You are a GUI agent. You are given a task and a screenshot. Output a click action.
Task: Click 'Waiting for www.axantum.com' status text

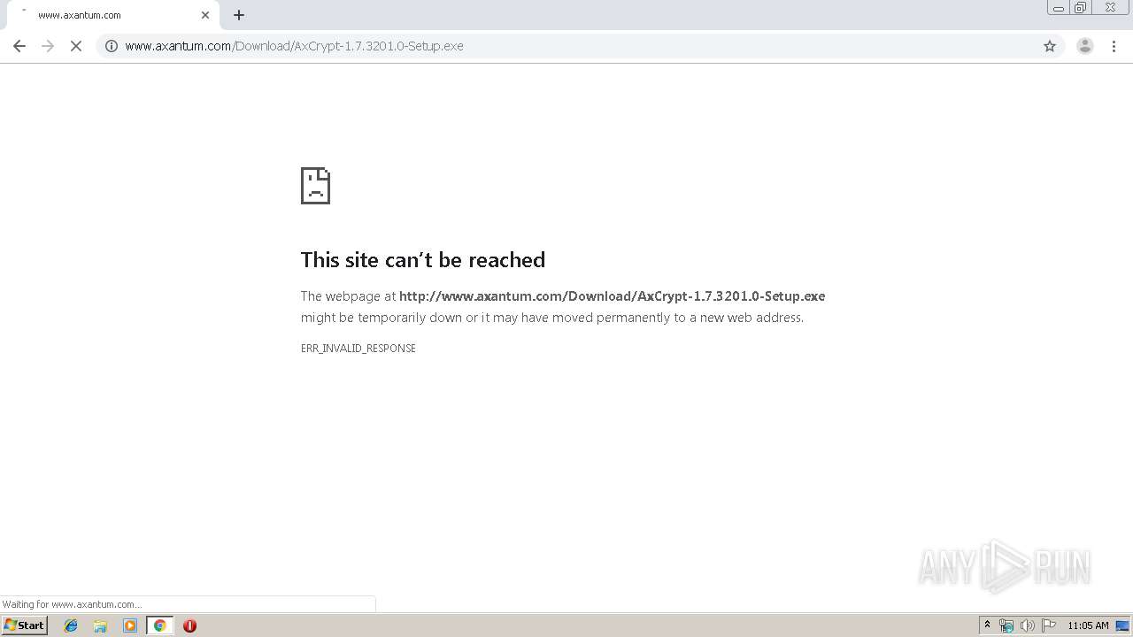tap(72, 604)
